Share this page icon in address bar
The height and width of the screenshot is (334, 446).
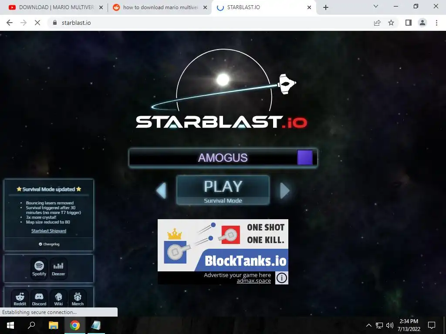pyautogui.click(x=377, y=23)
